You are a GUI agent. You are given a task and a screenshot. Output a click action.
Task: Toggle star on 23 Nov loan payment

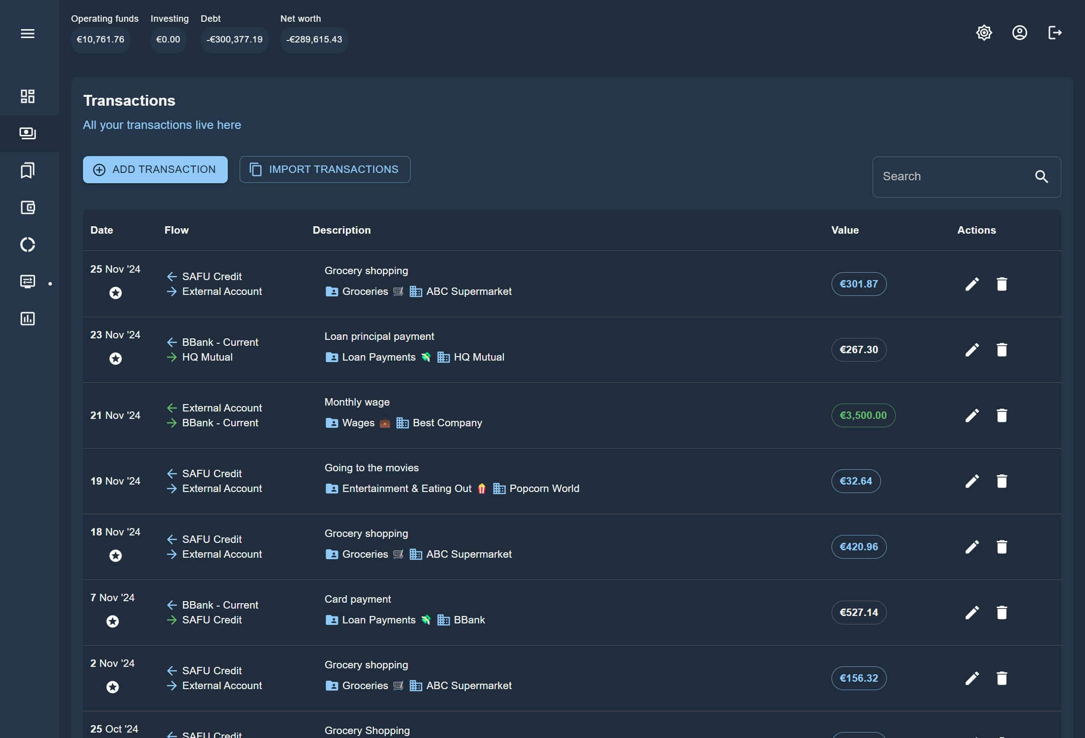pos(116,359)
